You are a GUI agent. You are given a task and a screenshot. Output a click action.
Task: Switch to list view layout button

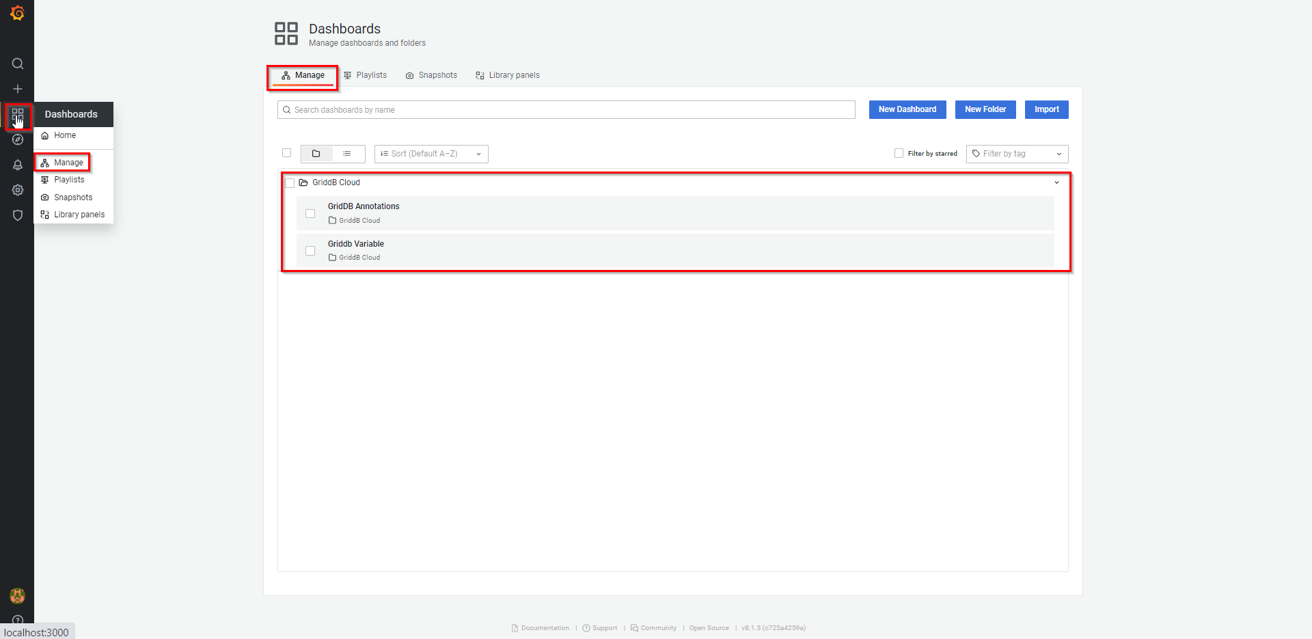(347, 154)
